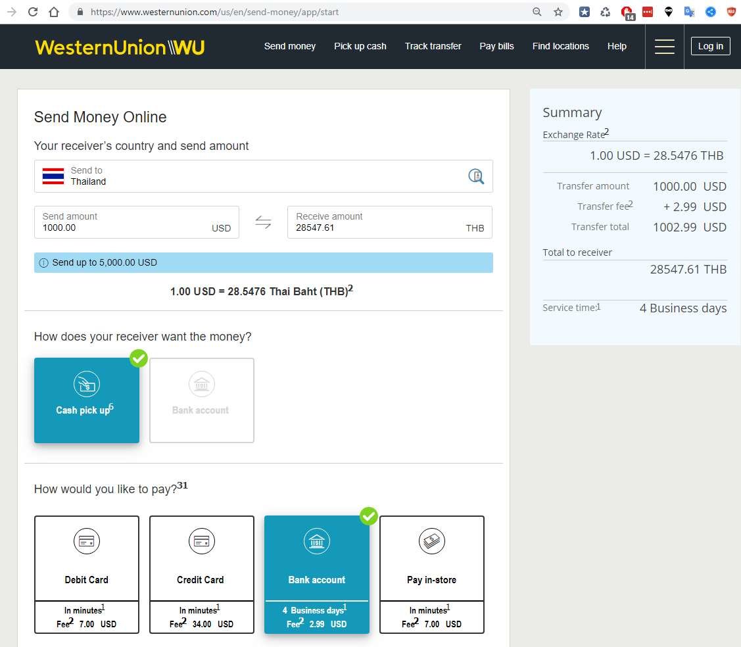Choose Credit Card payment option
The image size is (741, 647).
(x=202, y=575)
